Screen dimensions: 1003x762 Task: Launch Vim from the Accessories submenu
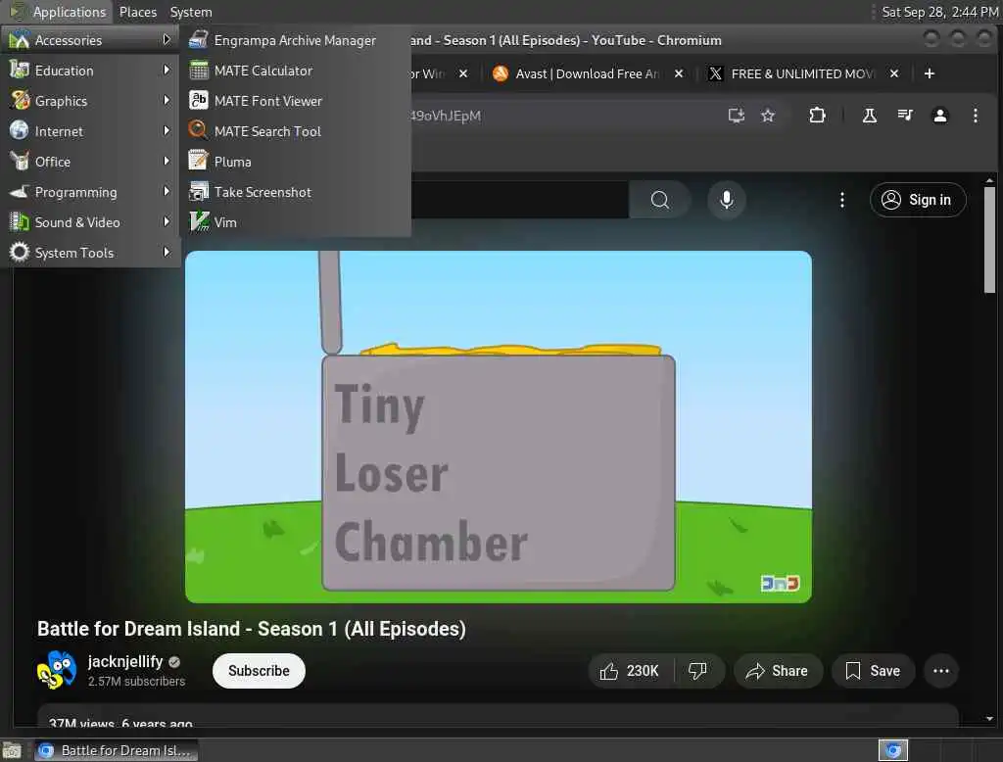click(295, 222)
